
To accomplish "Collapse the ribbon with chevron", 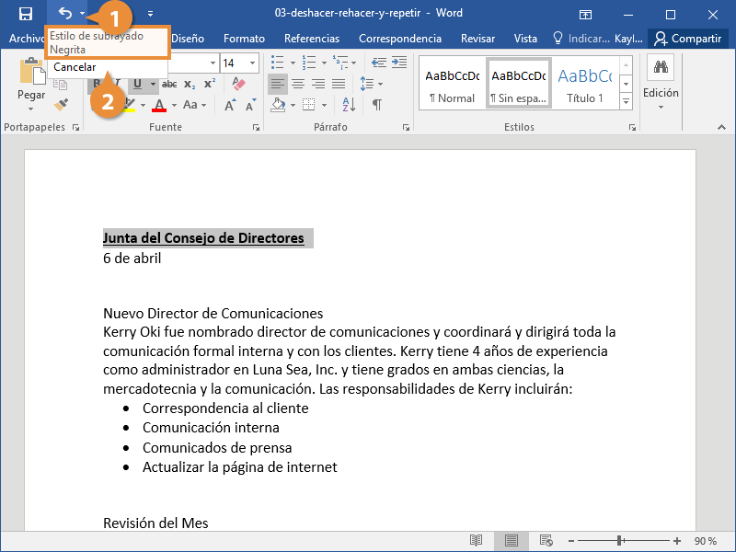I will (721, 127).
